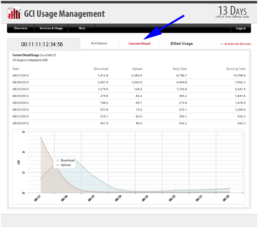Switch to the At A Glance tab
This screenshot has height=228, width=258.
click(x=99, y=43)
